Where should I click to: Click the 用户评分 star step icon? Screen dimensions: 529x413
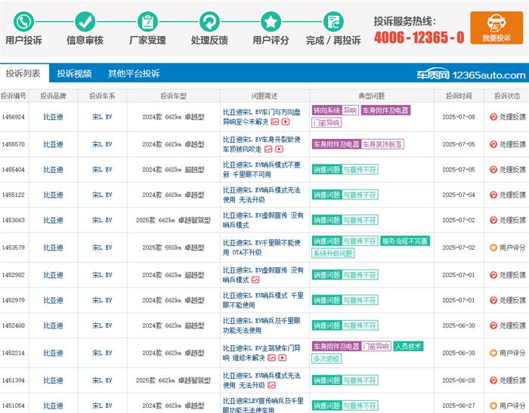coord(271,22)
